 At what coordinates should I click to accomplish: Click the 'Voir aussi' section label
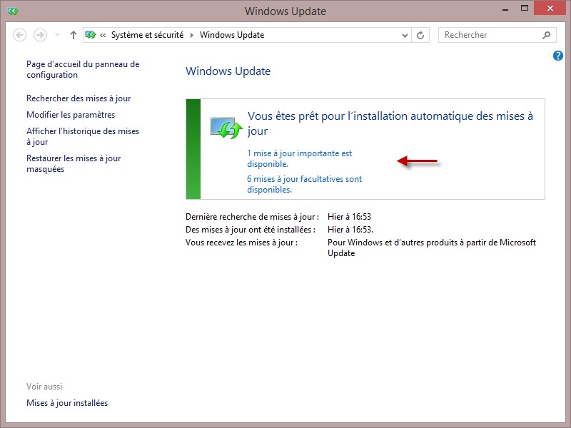[x=44, y=387]
